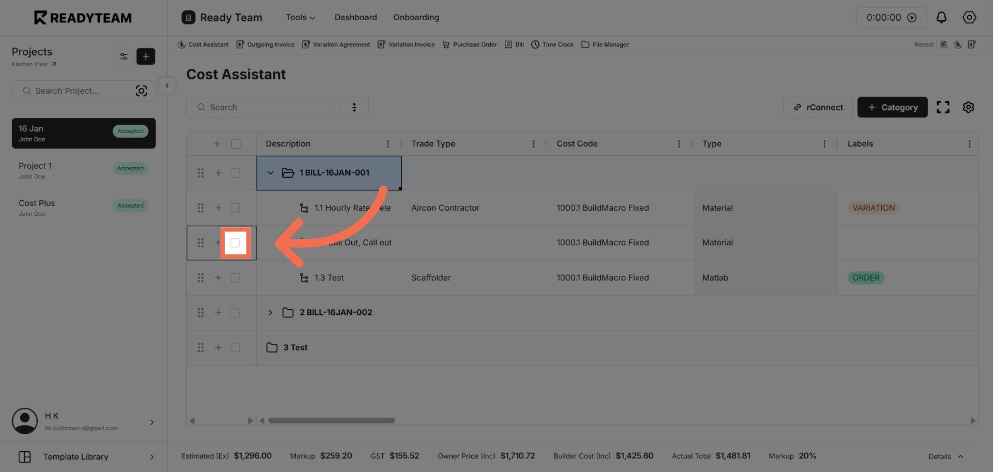Screen dimensions: 993x472
Task: Add a new Category
Action: tap(892, 107)
